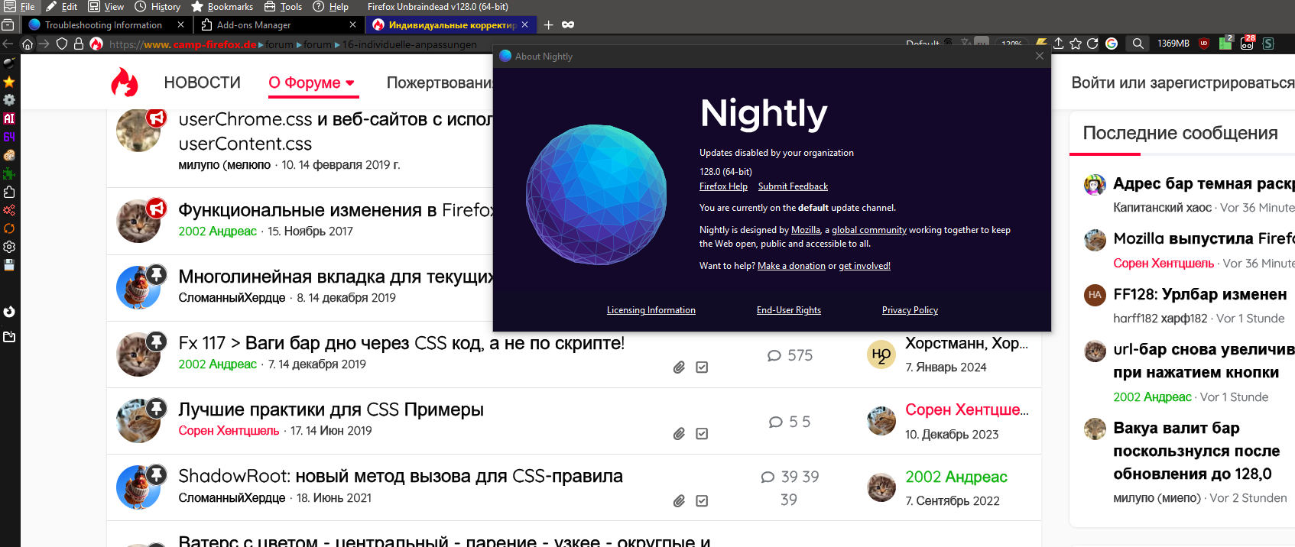The image size is (1295, 547).
Task: Click the bomb icon in the left sidebar
Action: [9, 63]
